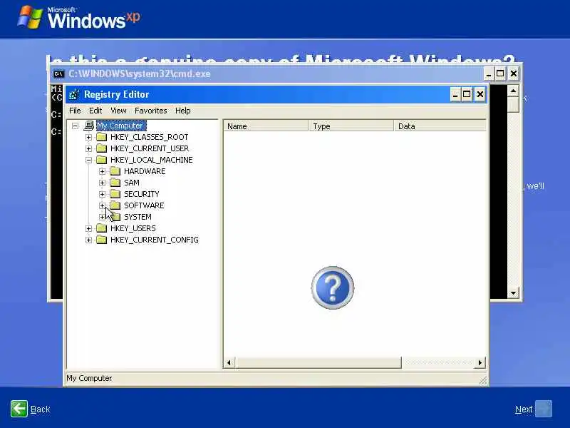Click the HKEY_CLASSES_ROOT folder icon
This screenshot has height=428, width=570.
pos(101,137)
